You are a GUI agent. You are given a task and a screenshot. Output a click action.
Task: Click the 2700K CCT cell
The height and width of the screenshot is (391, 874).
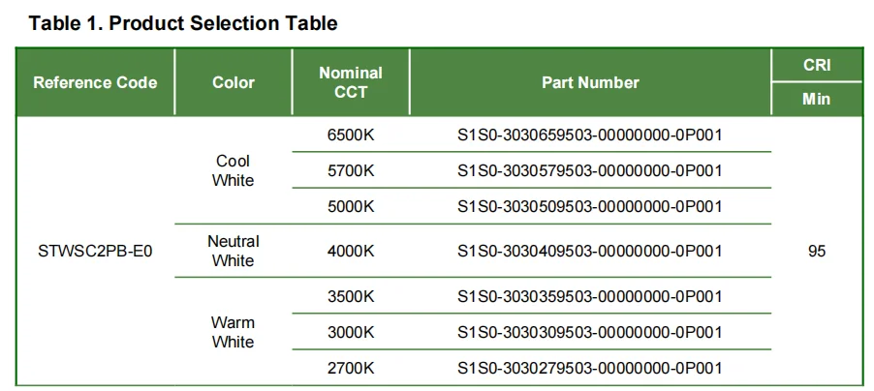pyautogui.click(x=351, y=368)
